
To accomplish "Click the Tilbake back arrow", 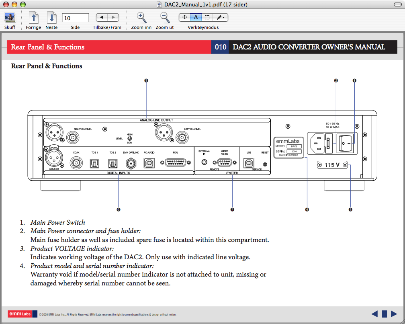I will (x=102, y=17).
